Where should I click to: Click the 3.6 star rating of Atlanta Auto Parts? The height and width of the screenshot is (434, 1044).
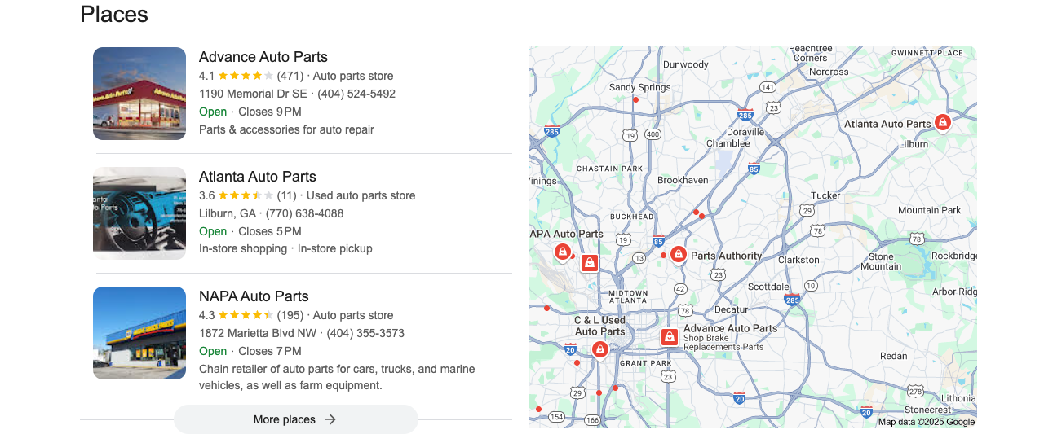pyautogui.click(x=246, y=195)
